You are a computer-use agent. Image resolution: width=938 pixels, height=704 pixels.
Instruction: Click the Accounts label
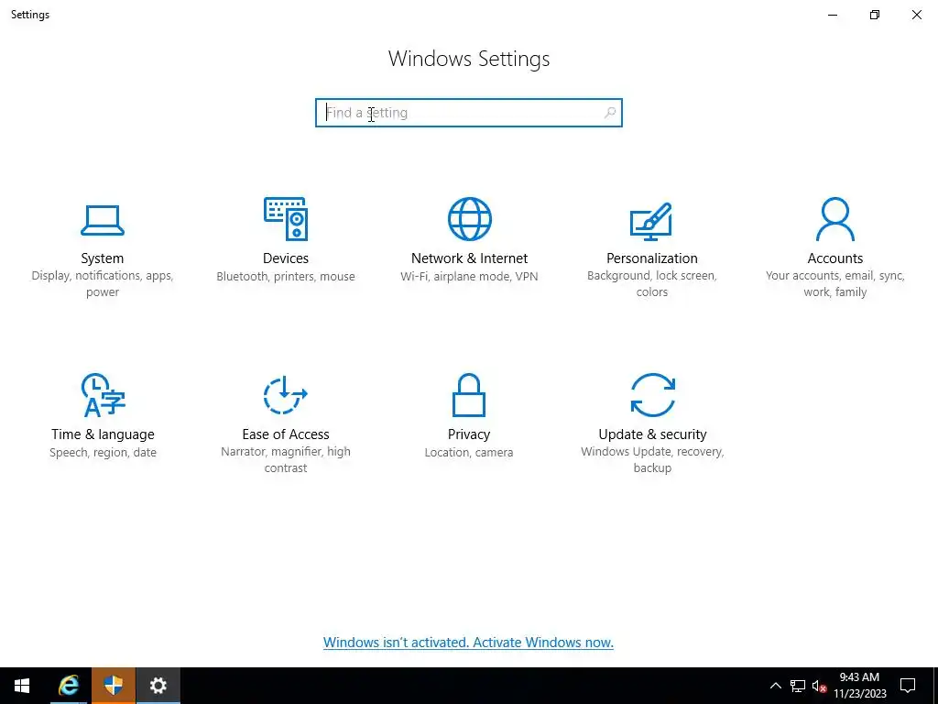(835, 258)
